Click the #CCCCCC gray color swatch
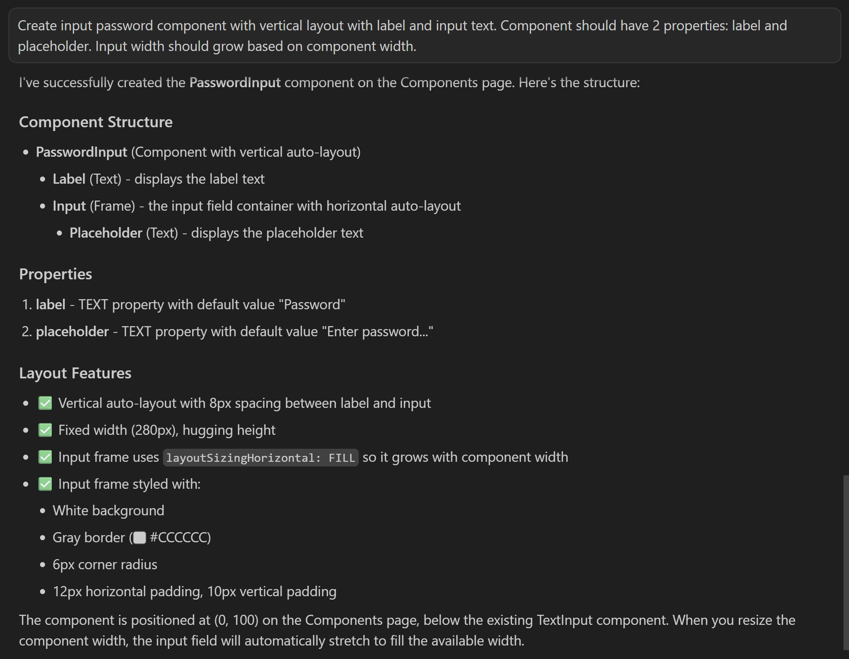This screenshot has height=659, width=849. click(x=139, y=538)
